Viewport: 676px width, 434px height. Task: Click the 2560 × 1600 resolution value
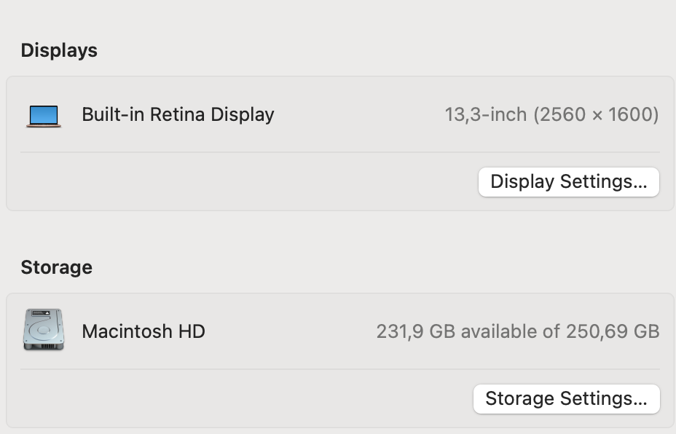pyautogui.click(x=596, y=114)
